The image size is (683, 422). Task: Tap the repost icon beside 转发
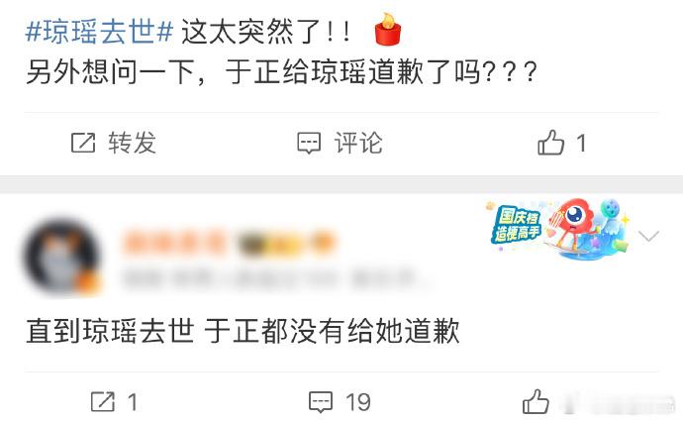click(83, 143)
